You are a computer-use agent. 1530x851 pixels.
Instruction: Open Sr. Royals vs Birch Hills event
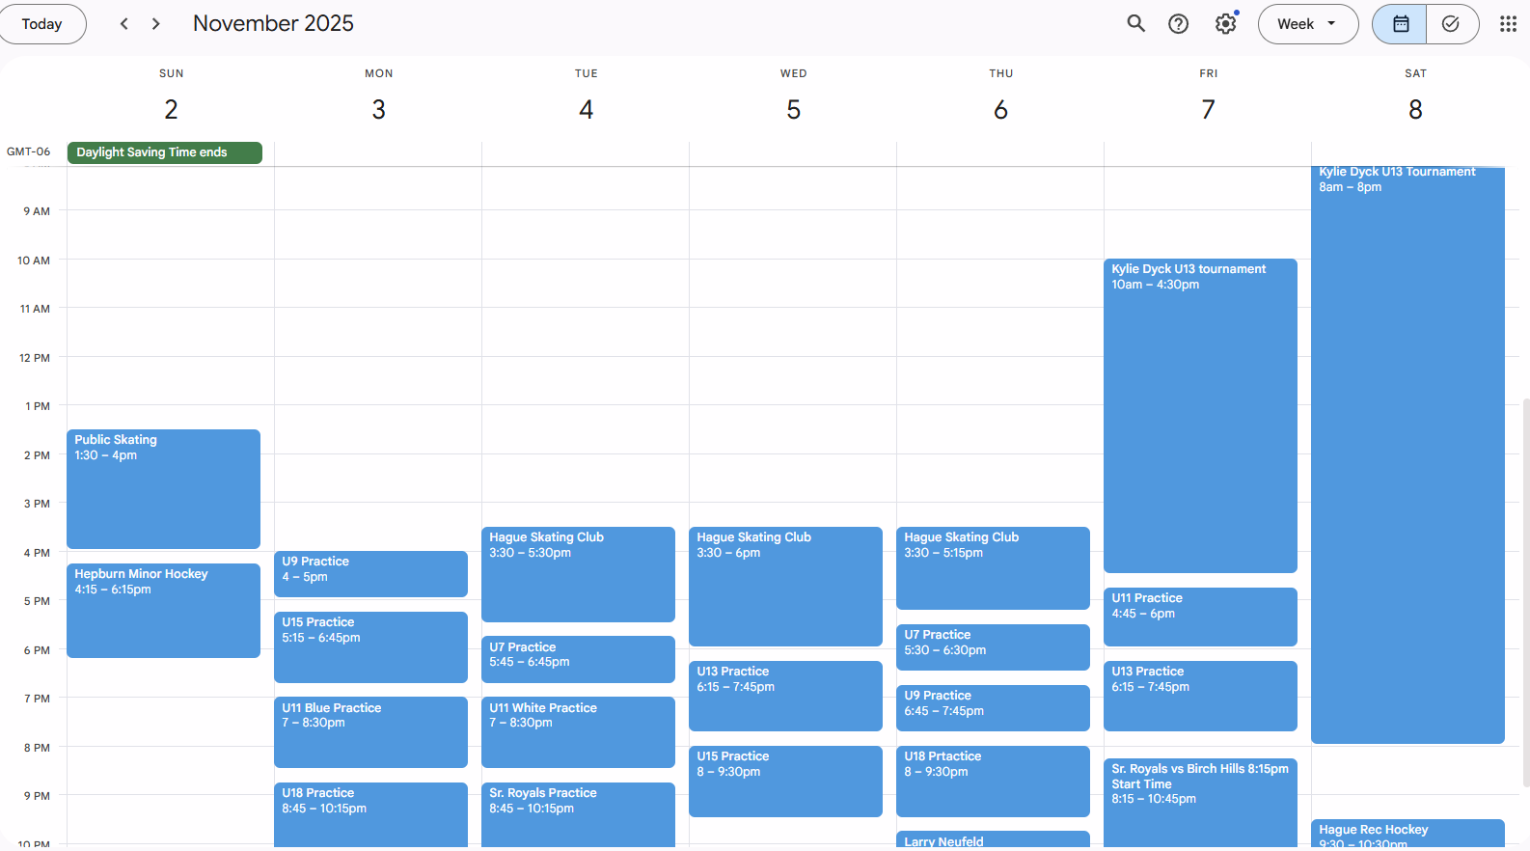(1200, 801)
